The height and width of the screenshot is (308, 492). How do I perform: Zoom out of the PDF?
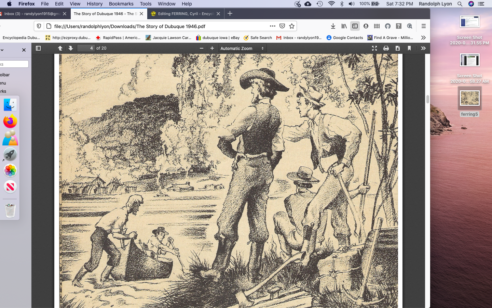[x=202, y=48]
